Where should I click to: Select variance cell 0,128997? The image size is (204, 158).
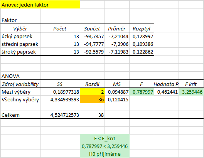(142, 36)
